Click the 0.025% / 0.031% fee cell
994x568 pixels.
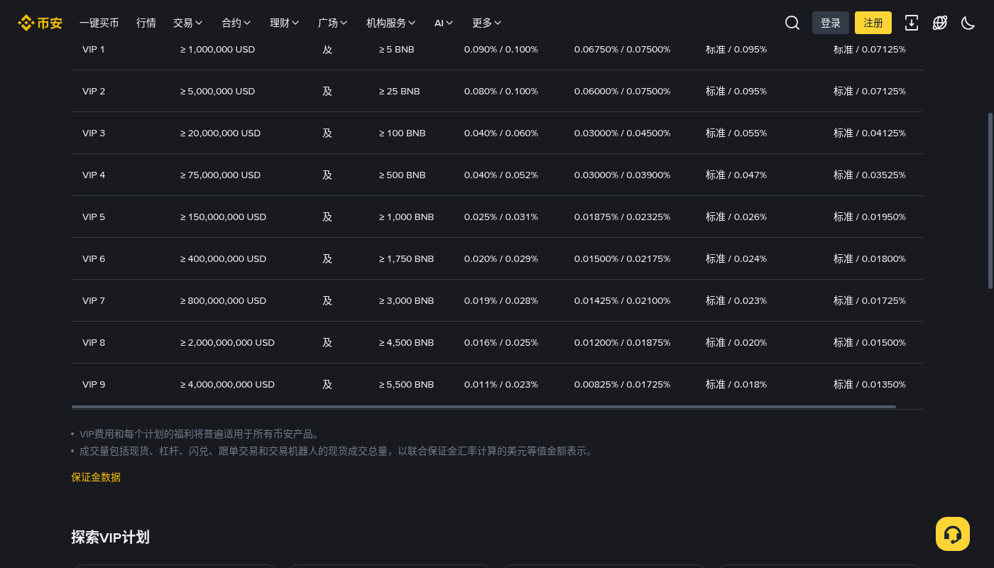[501, 217]
